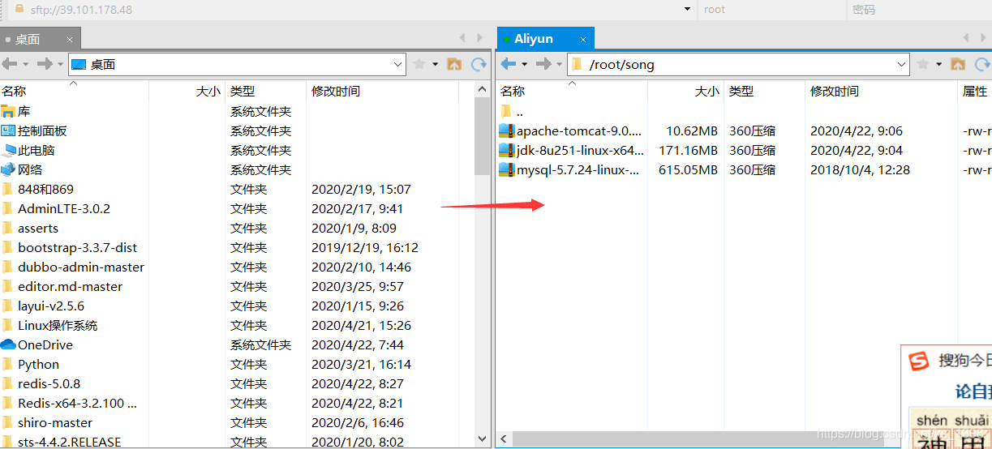Screen dimensions: 992x449
Task: Select the AdminLTE-3.0.2 folder
Action: coord(64,208)
